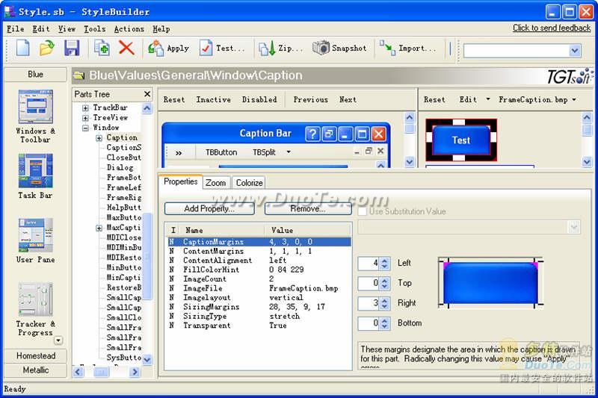Click the TGTsoft logo
Image resolution: width=598 pixels, height=398 pixels.
point(570,76)
